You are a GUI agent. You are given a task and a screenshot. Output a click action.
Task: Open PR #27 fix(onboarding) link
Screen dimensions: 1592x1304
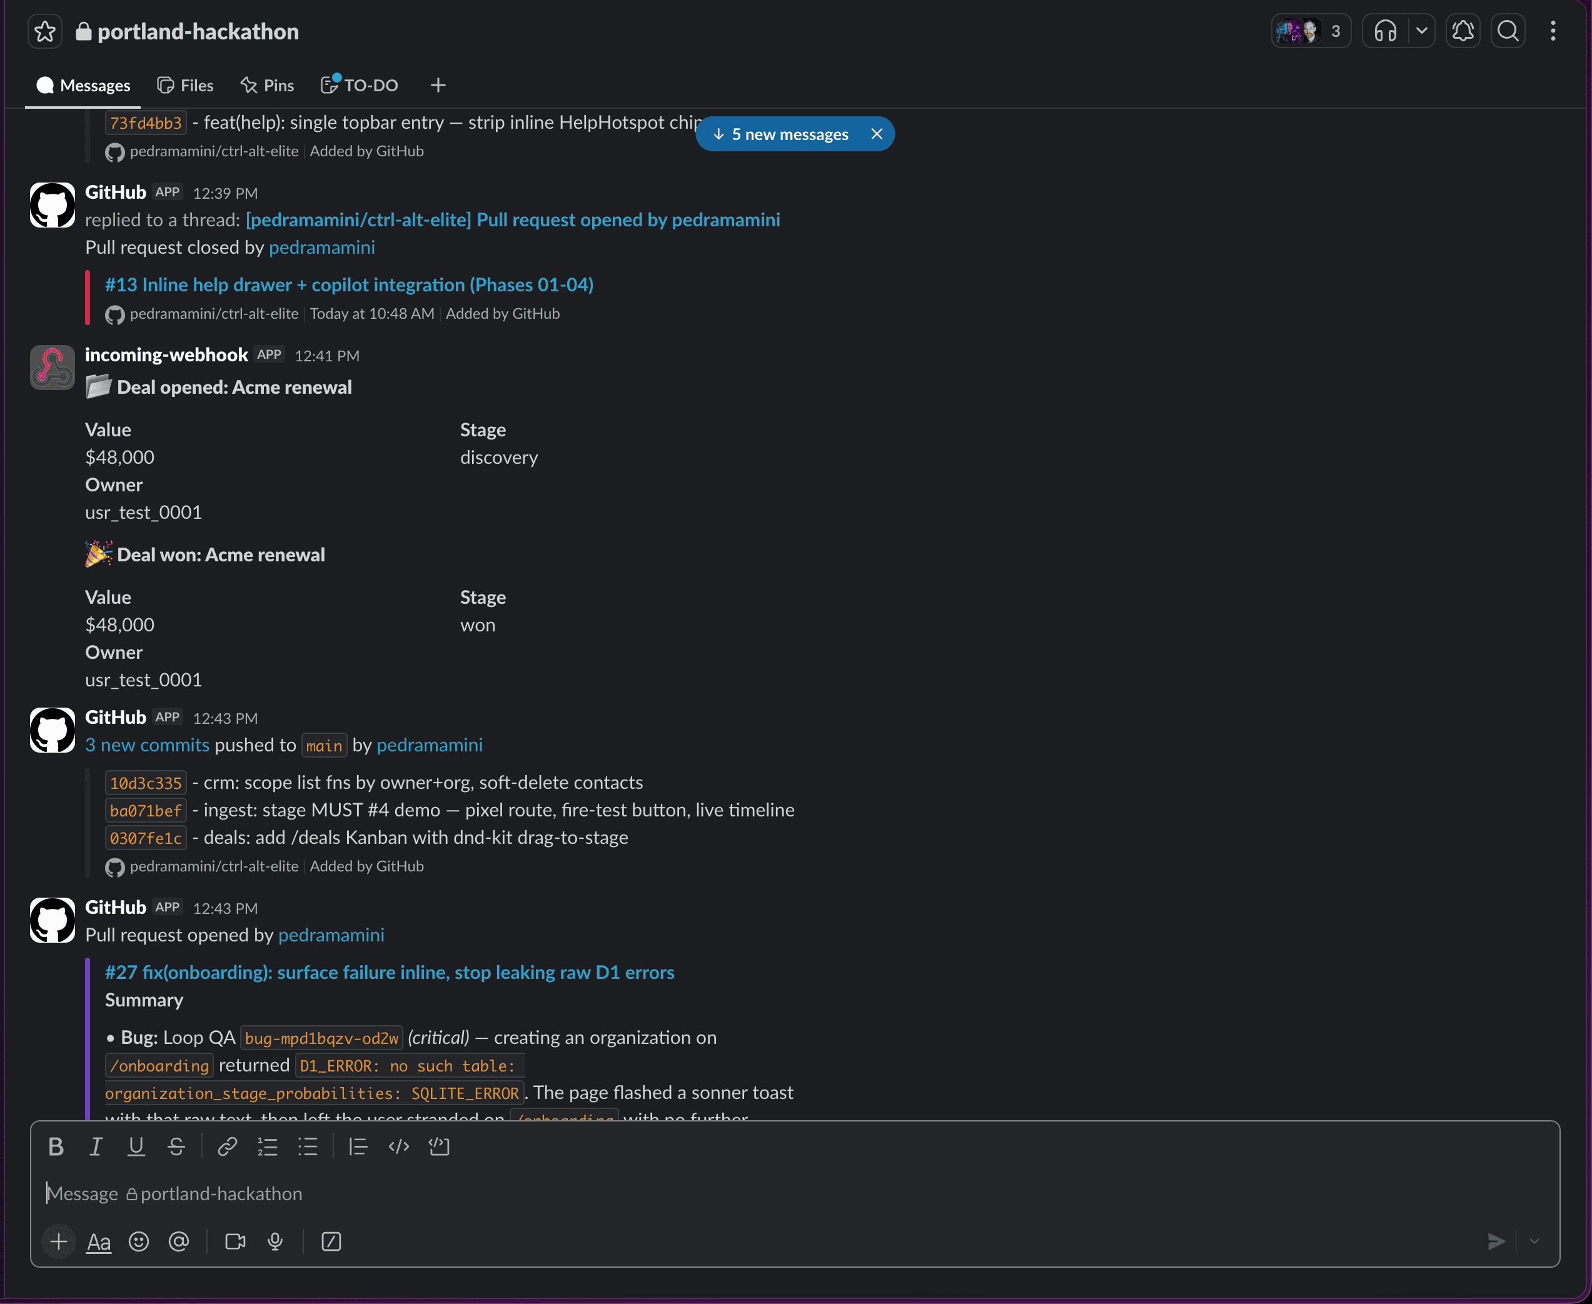click(x=390, y=972)
